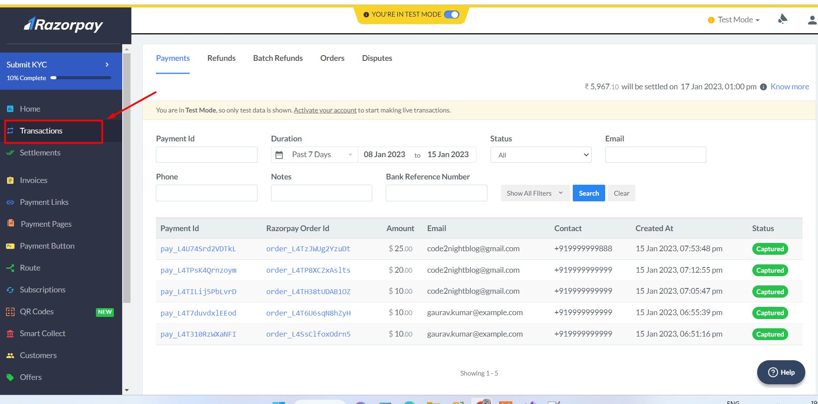Click info icon beside Know more

pos(763,87)
